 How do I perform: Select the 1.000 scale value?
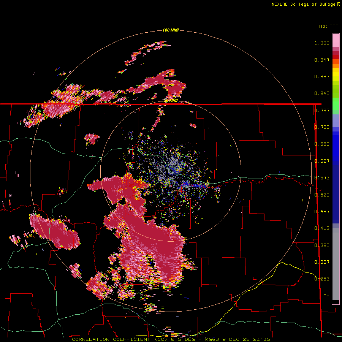pos(322,43)
